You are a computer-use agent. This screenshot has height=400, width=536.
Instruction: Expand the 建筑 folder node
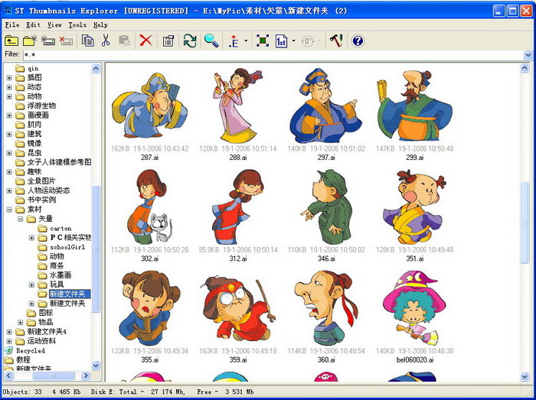9,135
